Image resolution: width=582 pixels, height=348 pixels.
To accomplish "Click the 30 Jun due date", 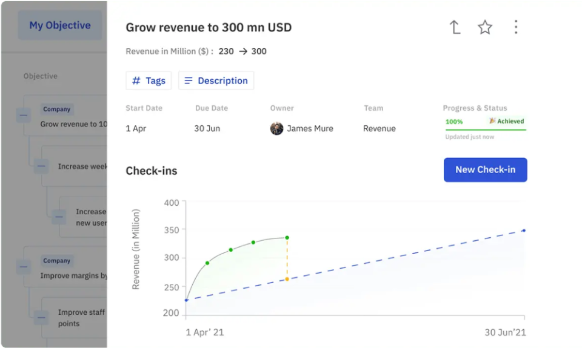I will point(207,128).
